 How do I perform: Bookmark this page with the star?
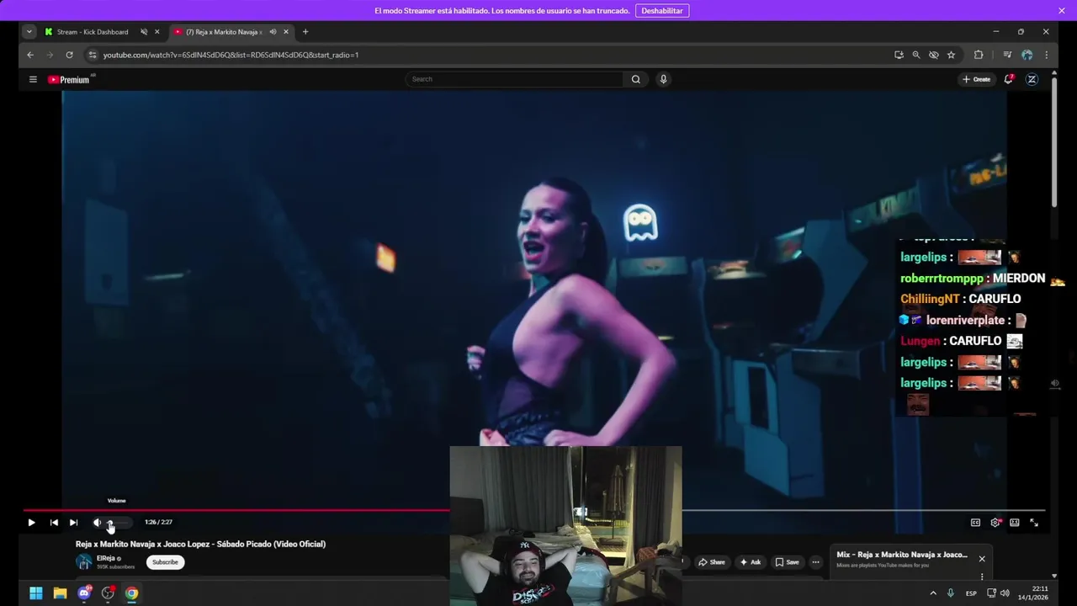tap(952, 55)
